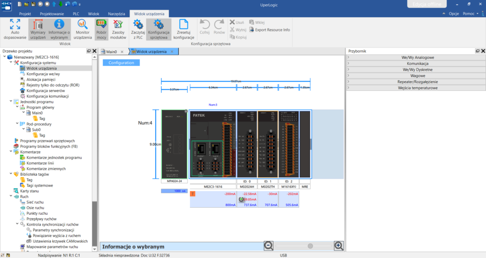The width and height of the screenshot is (486, 258).
Task: Click Zresetuj konfigurację icon
Action: pos(184,29)
